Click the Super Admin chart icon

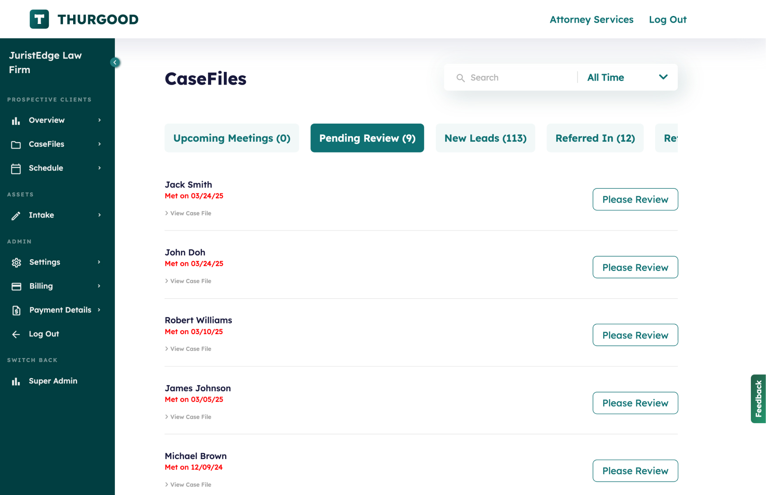tap(16, 381)
